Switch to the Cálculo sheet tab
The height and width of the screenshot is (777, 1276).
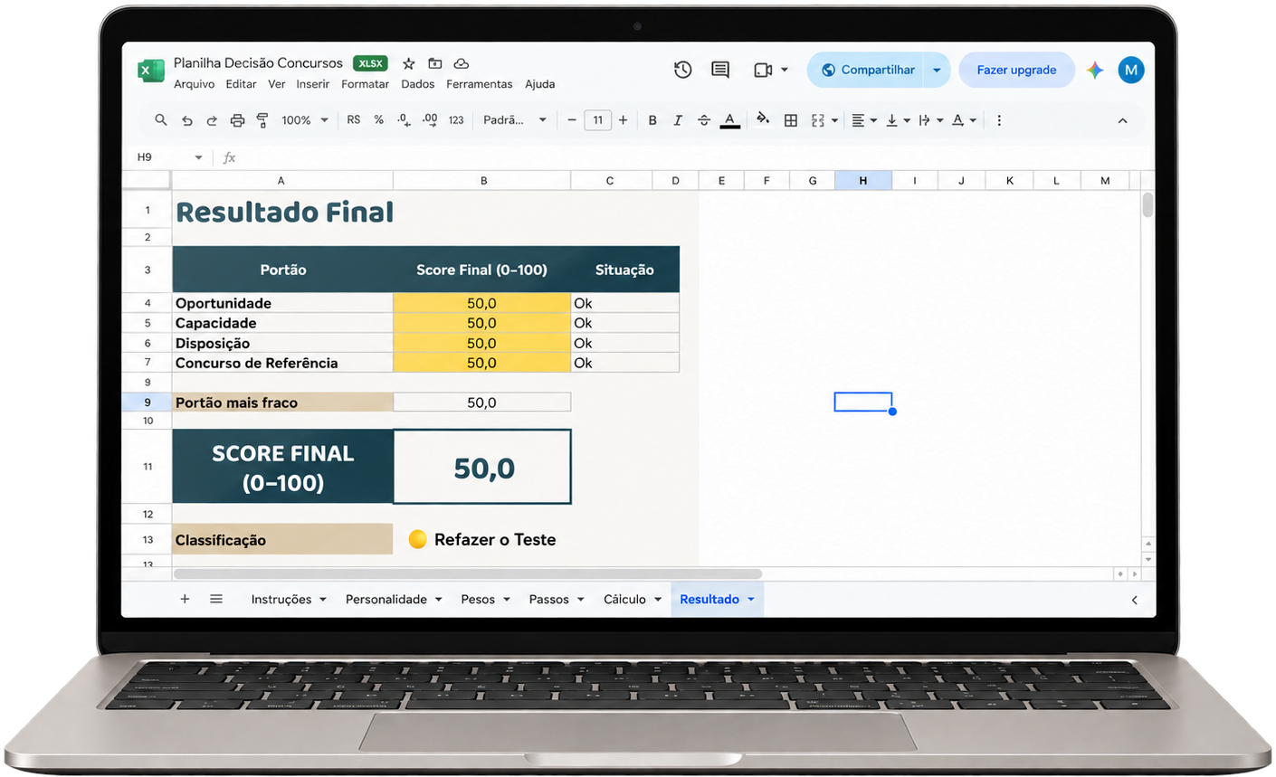click(x=624, y=600)
